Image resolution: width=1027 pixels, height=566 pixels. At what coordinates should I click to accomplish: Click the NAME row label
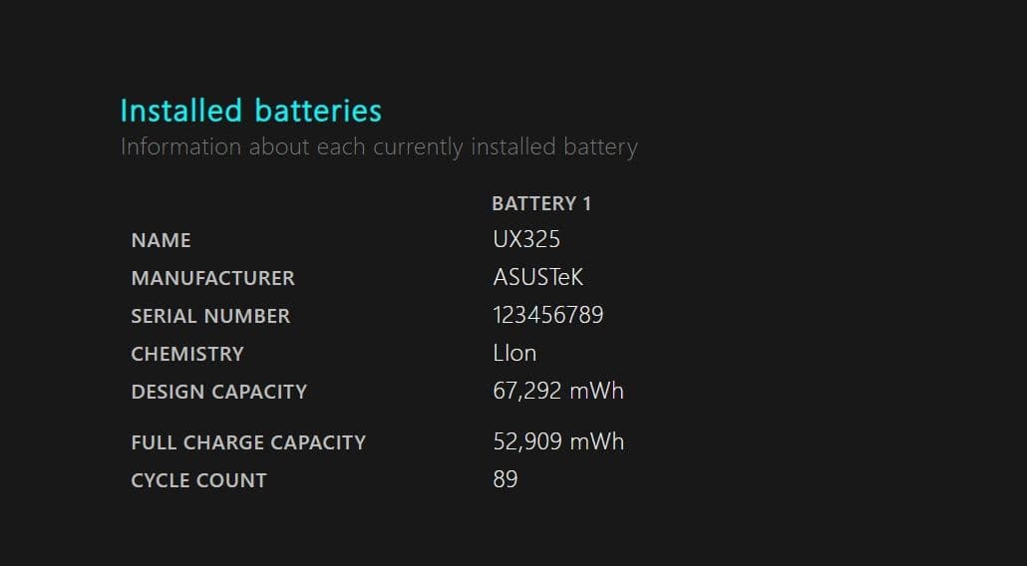(161, 240)
